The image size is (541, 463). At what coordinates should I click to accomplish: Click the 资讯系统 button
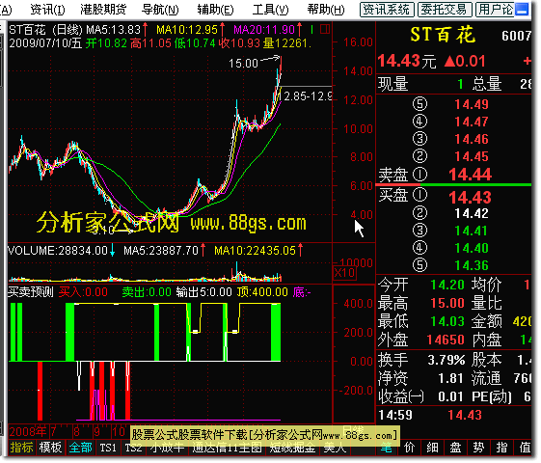(387, 10)
